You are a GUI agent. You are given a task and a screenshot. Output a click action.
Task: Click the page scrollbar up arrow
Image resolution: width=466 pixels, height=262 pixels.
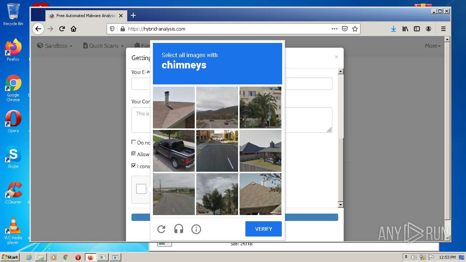pyautogui.click(x=448, y=39)
